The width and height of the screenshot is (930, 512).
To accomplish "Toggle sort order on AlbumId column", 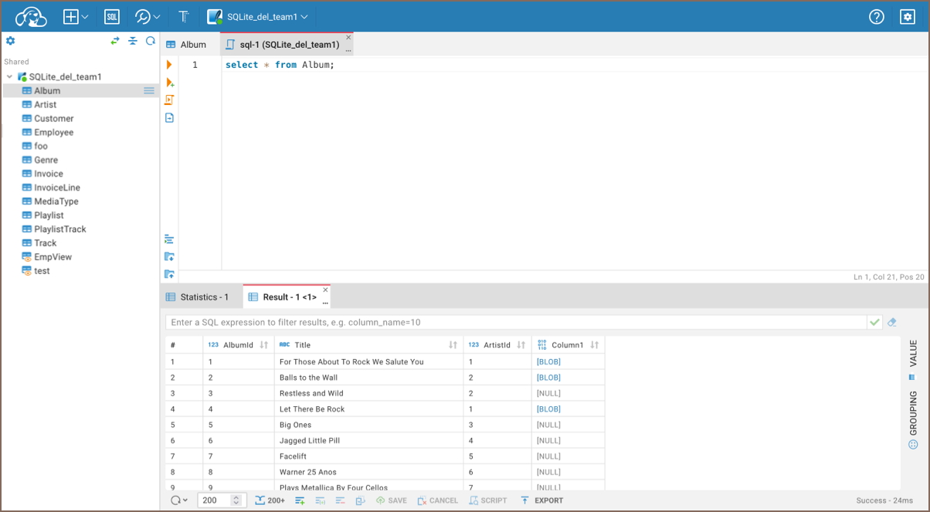I will (263, 345).
